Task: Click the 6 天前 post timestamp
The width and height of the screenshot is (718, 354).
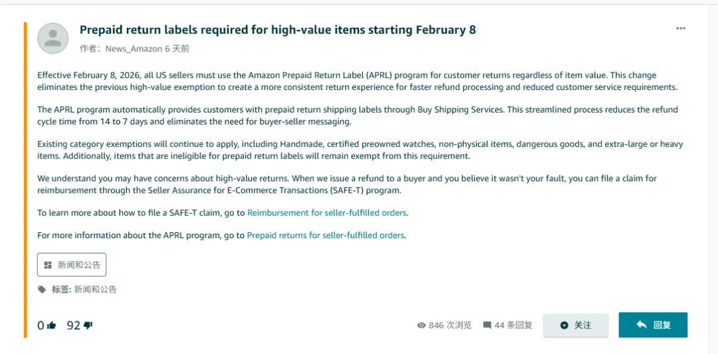Action: pos(177,49)
